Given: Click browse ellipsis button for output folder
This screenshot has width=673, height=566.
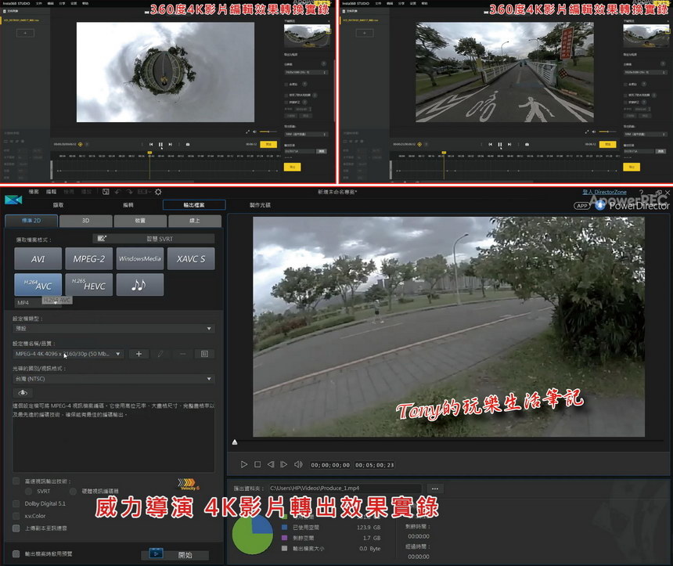Looking at the screenshot, I should [x=435, y=488].
